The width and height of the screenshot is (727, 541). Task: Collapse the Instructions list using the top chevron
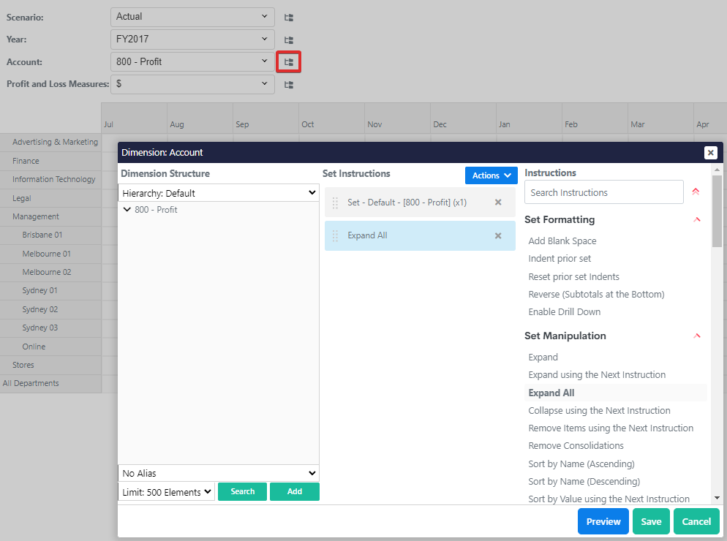pyautogui.click(x=696, y=192)
